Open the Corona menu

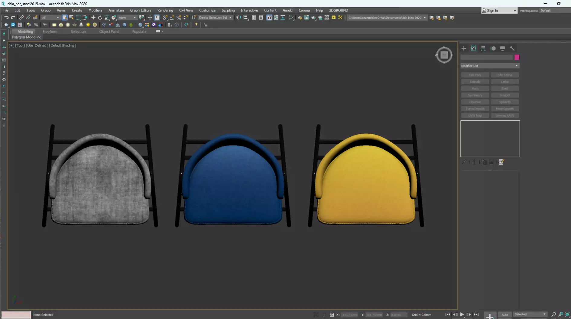(304, 10)
